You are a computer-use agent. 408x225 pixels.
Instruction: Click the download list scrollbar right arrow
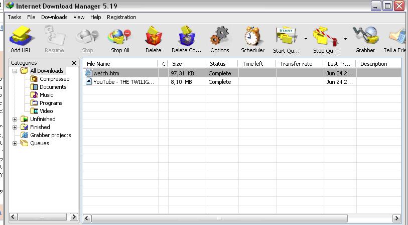396,218
